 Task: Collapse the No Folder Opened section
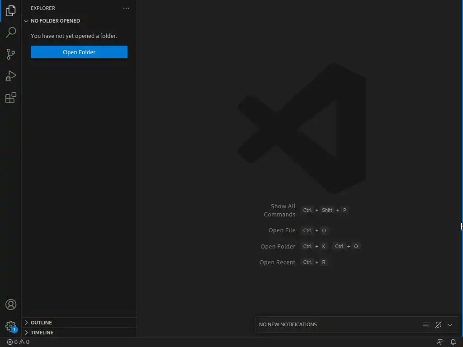pos(79,21)
